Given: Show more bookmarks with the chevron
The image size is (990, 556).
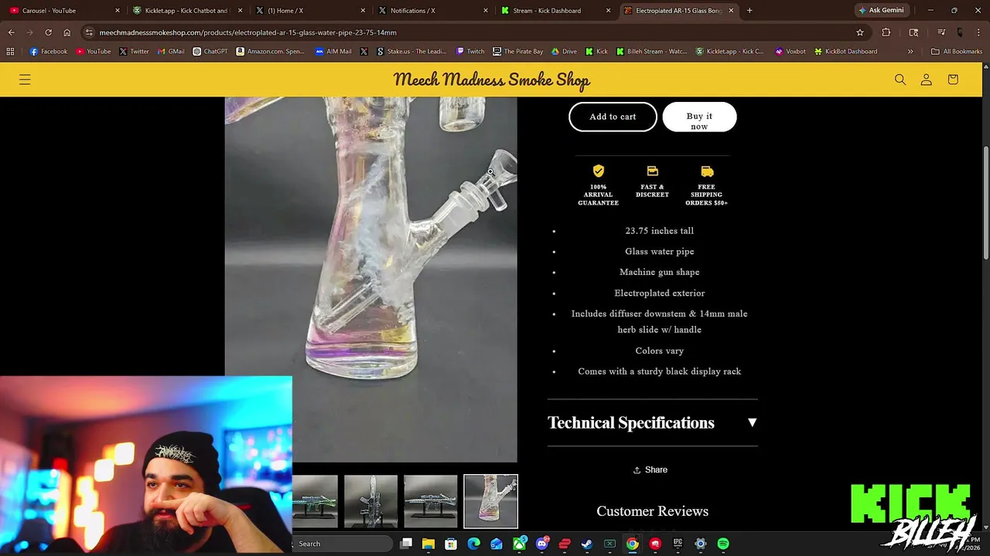Looking at the screenshot, I should pyautogui.click(x=910, y=52).
